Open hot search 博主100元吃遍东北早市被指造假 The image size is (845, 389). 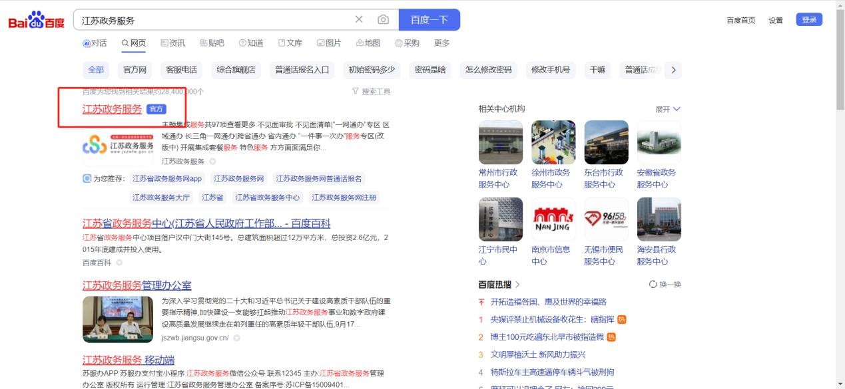(547, 337)
